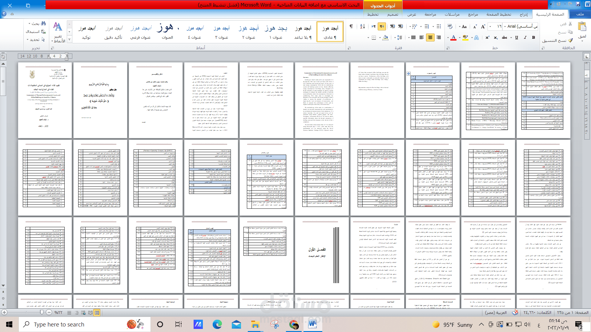
Task: Select the عنوان ١ heading style
Action: pos(276,32)
